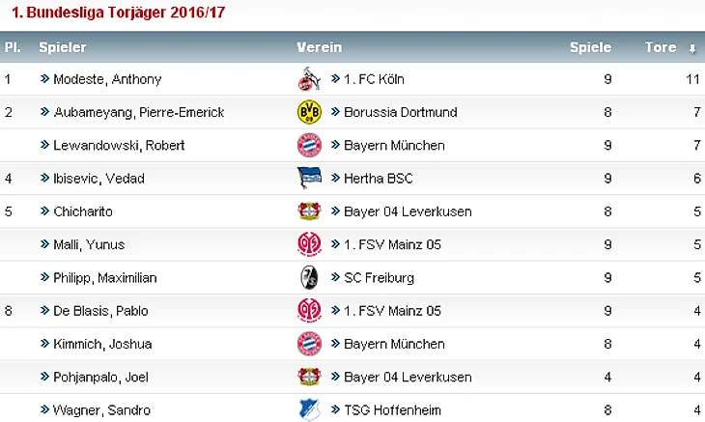Screen dimensions: 705x422
Task: Open the Hertha BSC club link
Action: point(379,179)
